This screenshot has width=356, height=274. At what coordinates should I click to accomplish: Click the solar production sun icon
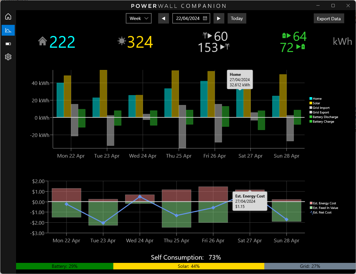click(122, 41)
